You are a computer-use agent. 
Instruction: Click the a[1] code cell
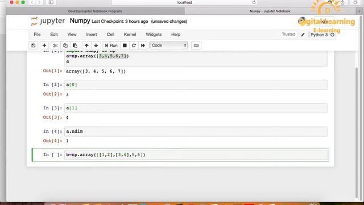pyautogui.click(x=196, y=108)
